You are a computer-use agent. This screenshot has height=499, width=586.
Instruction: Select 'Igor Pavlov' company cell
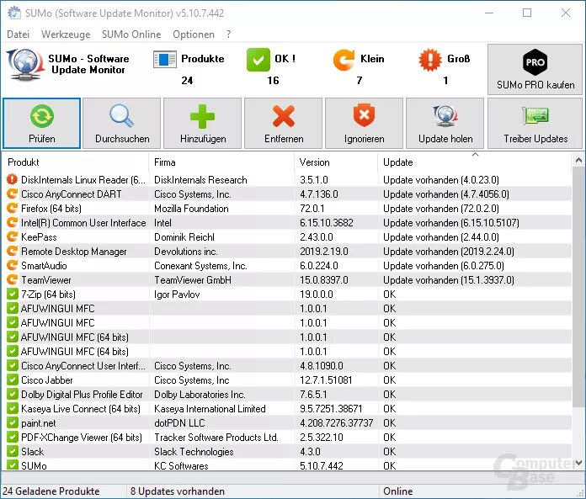click(x=177, y=295)
